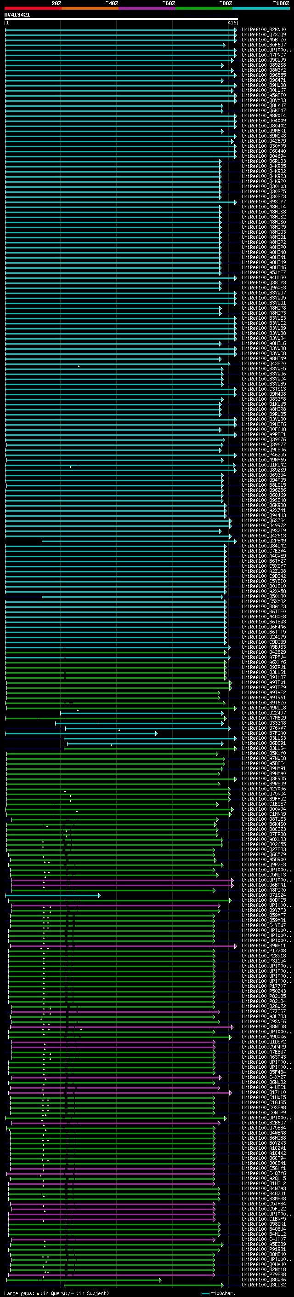Select hit label UniRef100_C6G440

pyautogui.click(x=264, y=151)
